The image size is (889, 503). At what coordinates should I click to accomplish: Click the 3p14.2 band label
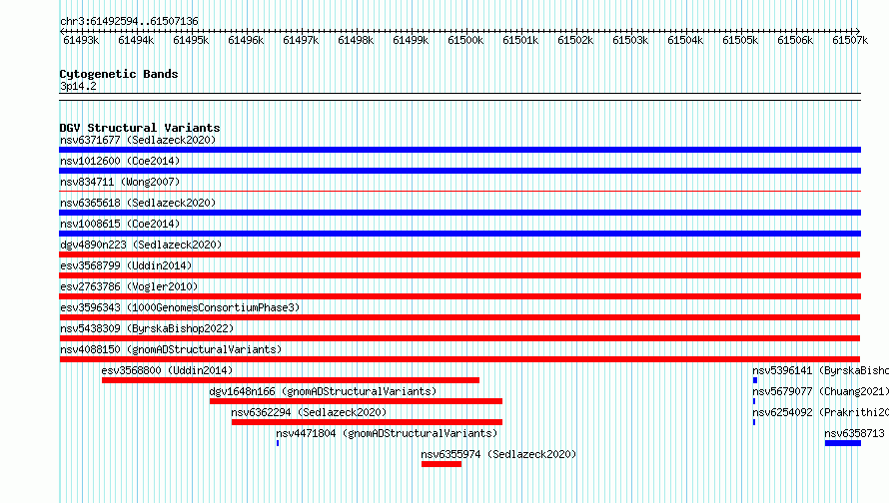coord(78,86)
